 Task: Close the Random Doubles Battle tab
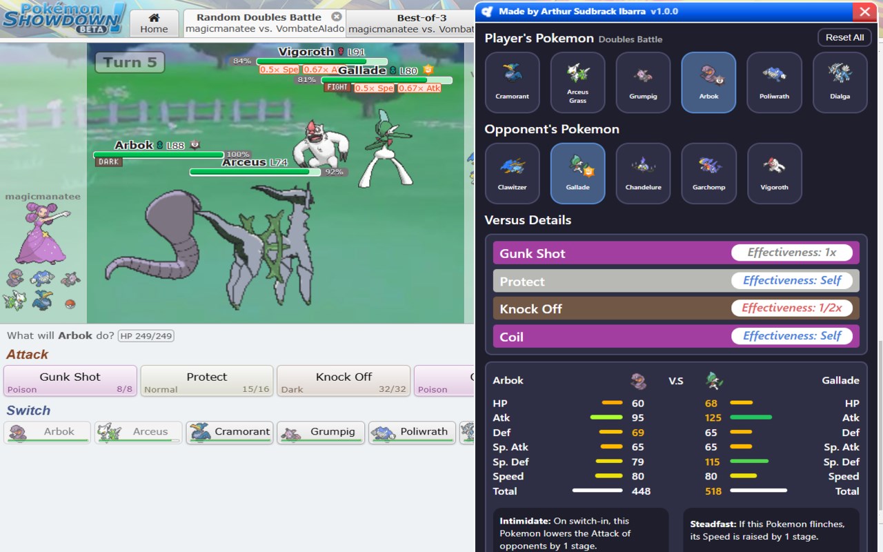(x=336, y=17)
